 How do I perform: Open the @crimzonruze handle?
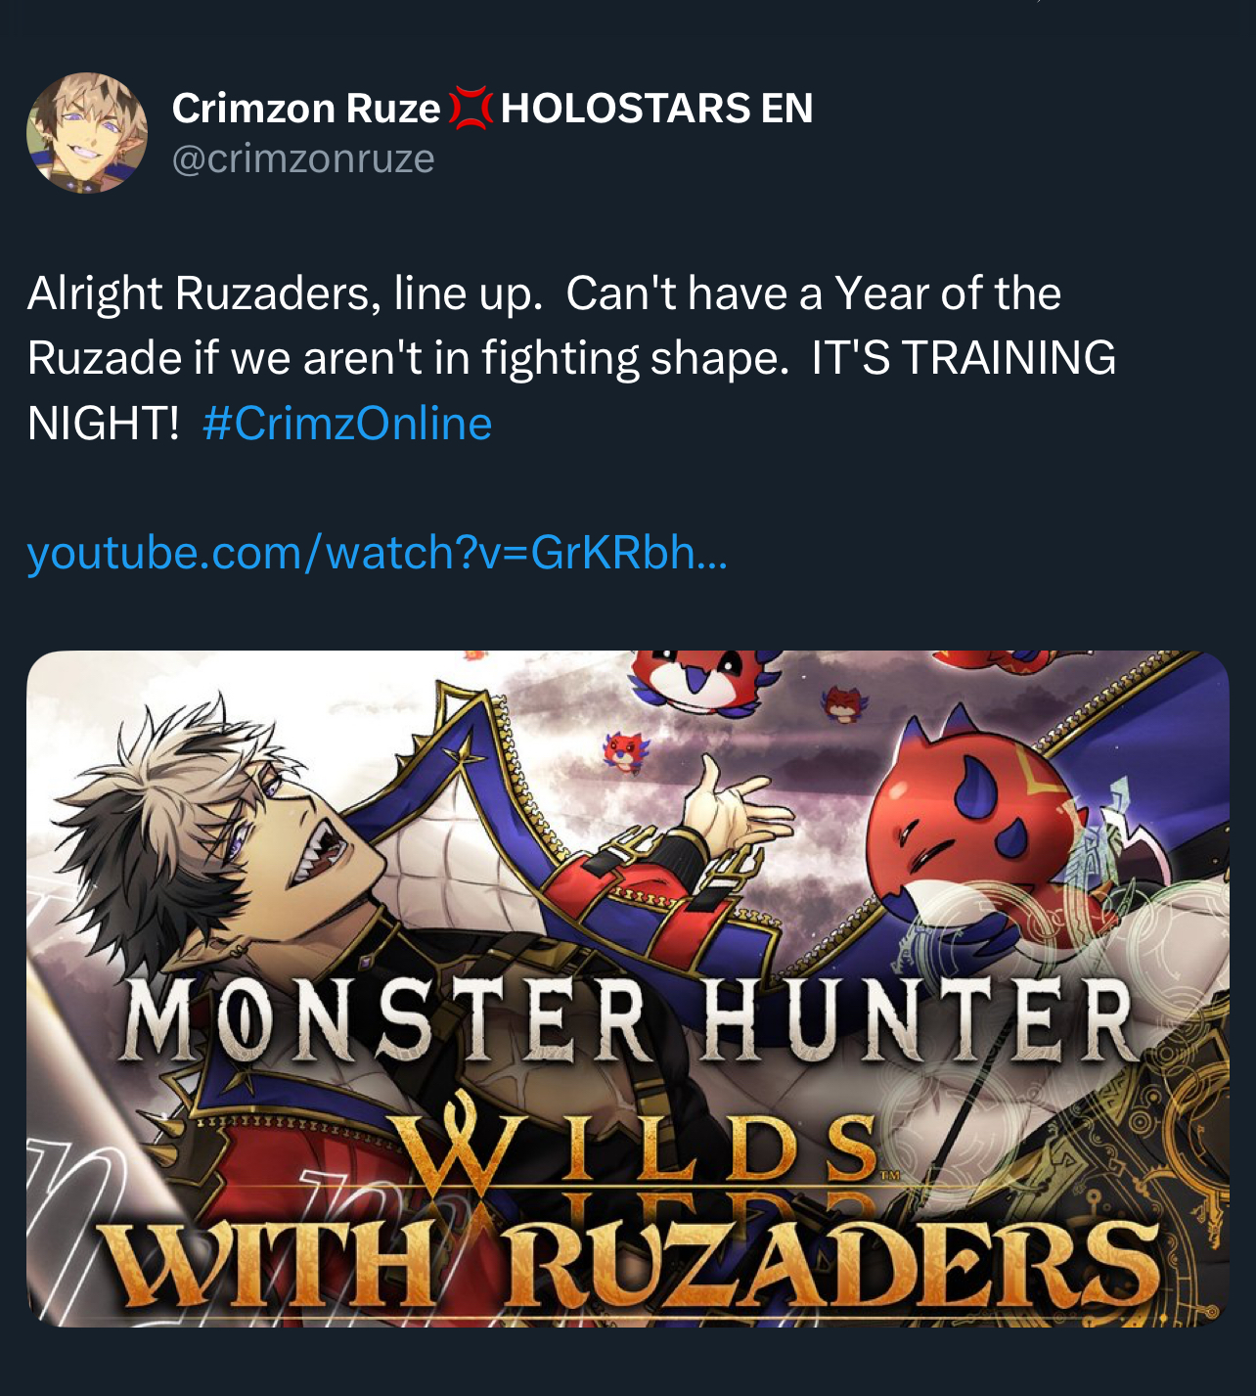click(x=303, y=158)
